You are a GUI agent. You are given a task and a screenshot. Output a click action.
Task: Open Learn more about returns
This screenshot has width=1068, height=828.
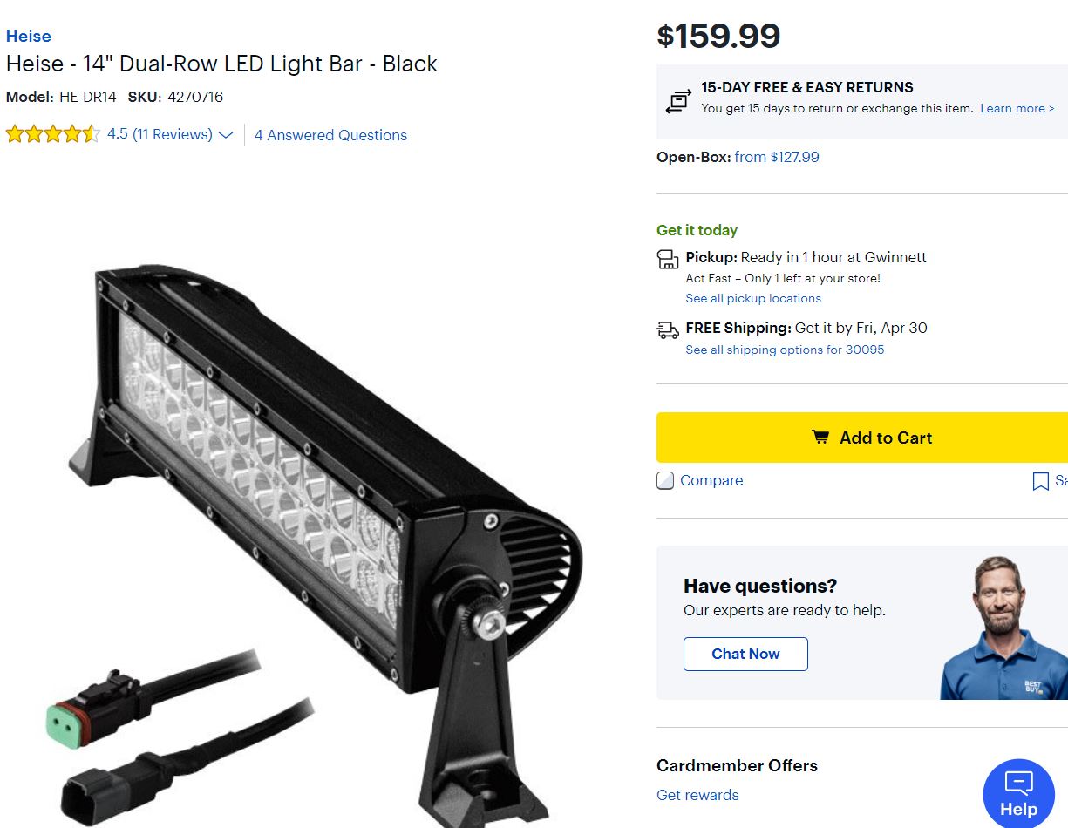click(1017, 109)
